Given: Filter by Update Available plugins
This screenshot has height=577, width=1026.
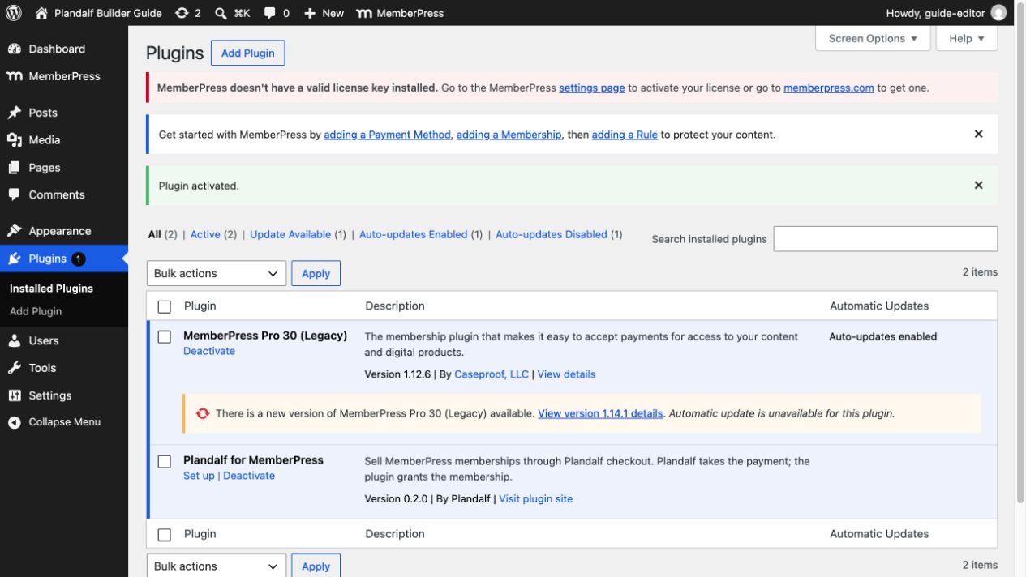Looking at the screenshot, I should pyautogui.click(x=290, y=234).
